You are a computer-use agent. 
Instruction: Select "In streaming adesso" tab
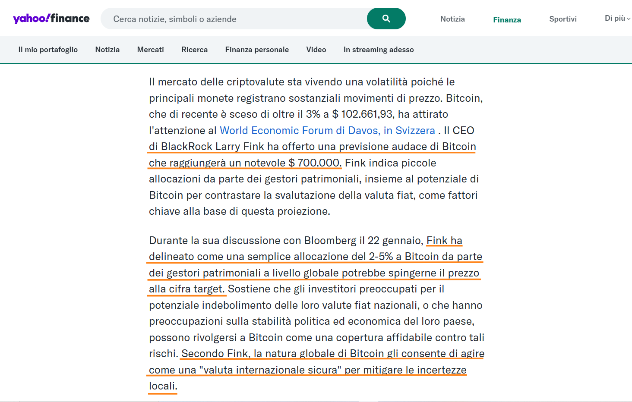(379, 50)
